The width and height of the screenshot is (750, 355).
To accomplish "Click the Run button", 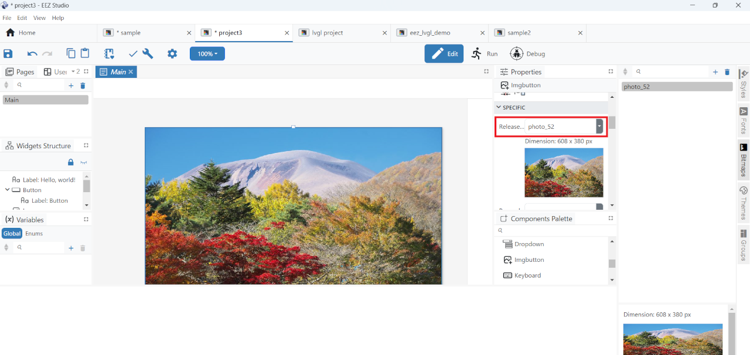I will [x=485, y=54].
